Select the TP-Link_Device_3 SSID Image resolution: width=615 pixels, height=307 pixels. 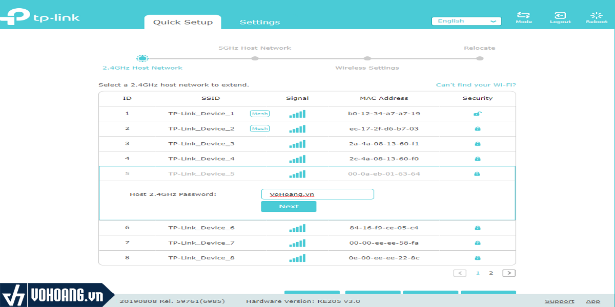201,144
